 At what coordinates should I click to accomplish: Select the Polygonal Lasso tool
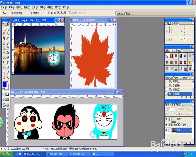(x=4, y=34)
